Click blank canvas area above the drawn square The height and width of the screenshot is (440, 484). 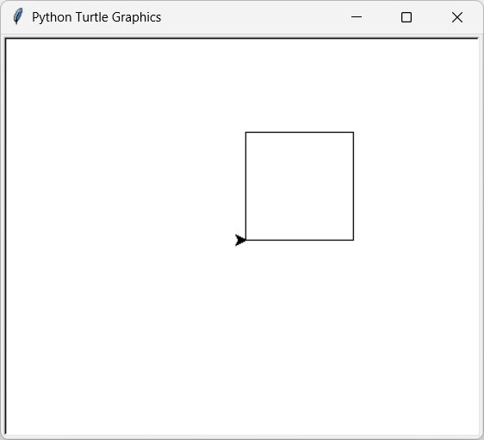pyautogui.click(x=300, y=85)
